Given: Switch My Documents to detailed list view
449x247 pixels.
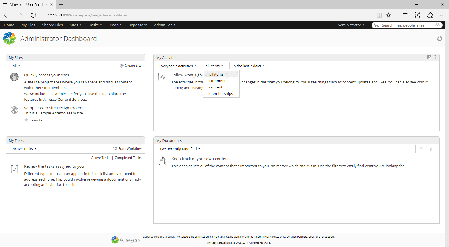Looking at the screenshot, I should (x=432, y=149).
